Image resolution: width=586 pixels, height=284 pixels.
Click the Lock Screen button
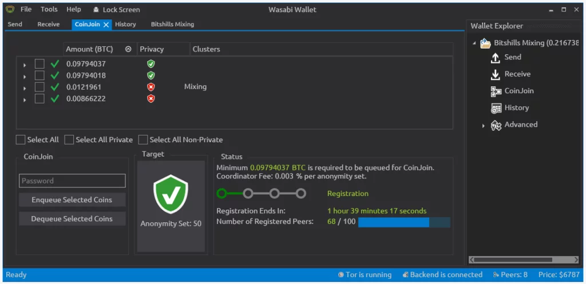117,10
